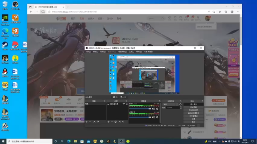257x144 pixels.
Task: Add a new source with plus icon
Action: click(x=109, y=122)
